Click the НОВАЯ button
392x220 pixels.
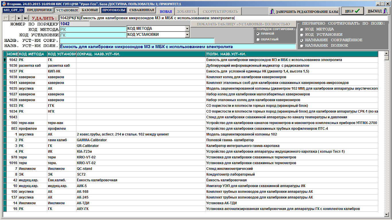pos(166,12)
